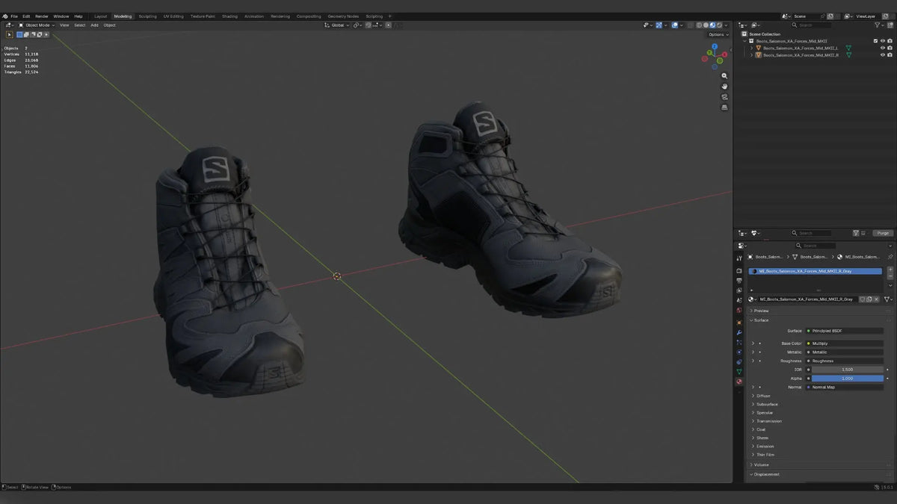Click the Principled BSDF surface shader button
Image resolution: width=897 pixels, height=504 pixels.
845,330
